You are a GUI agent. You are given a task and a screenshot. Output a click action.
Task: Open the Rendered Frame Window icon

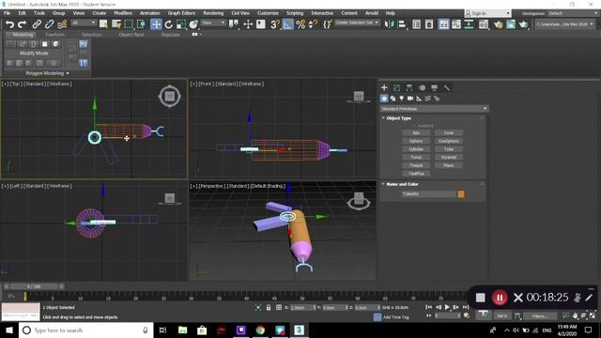511,24
